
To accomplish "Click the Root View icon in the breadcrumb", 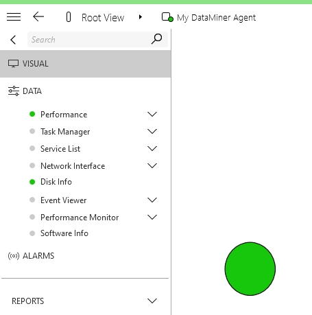I will tap(69, 17).
